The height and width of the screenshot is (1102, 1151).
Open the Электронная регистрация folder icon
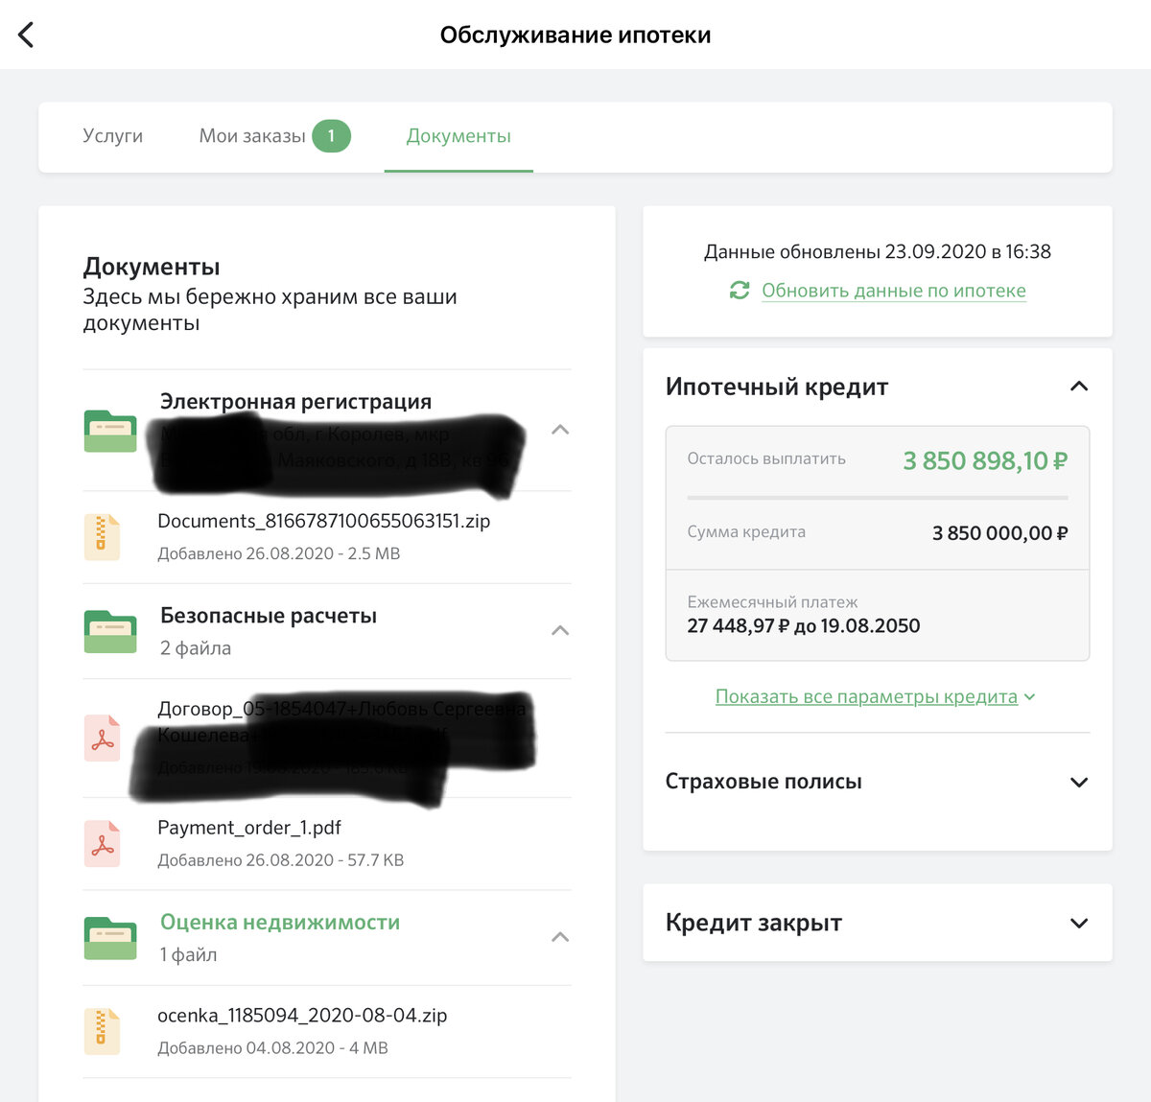[x=109, y=431]
